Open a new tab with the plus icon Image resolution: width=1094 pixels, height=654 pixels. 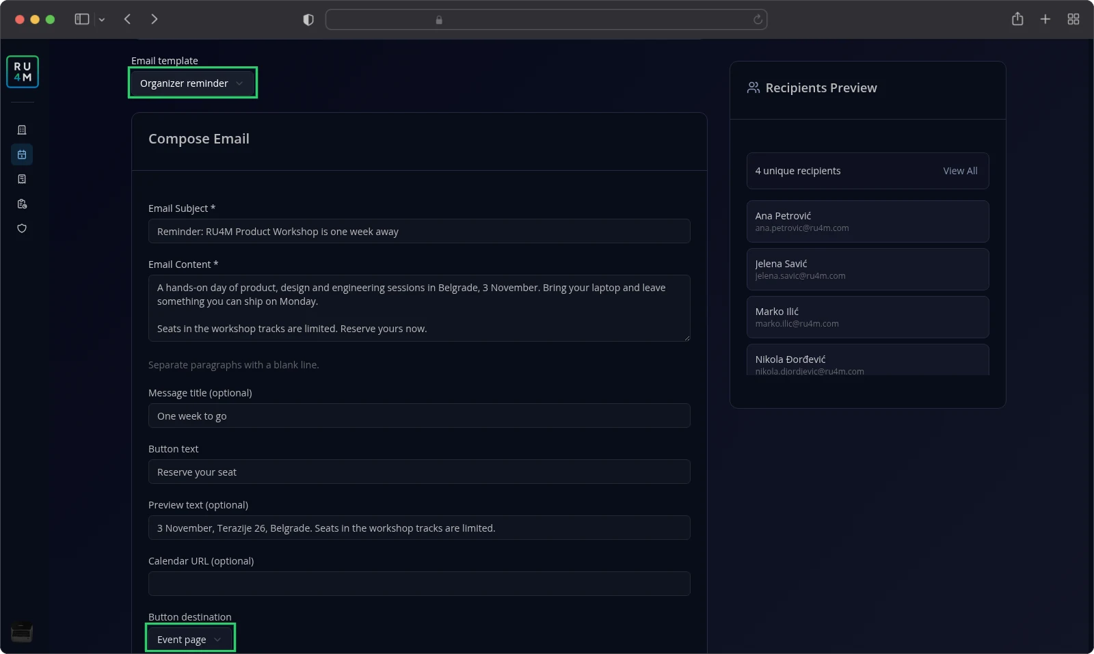1045,19
